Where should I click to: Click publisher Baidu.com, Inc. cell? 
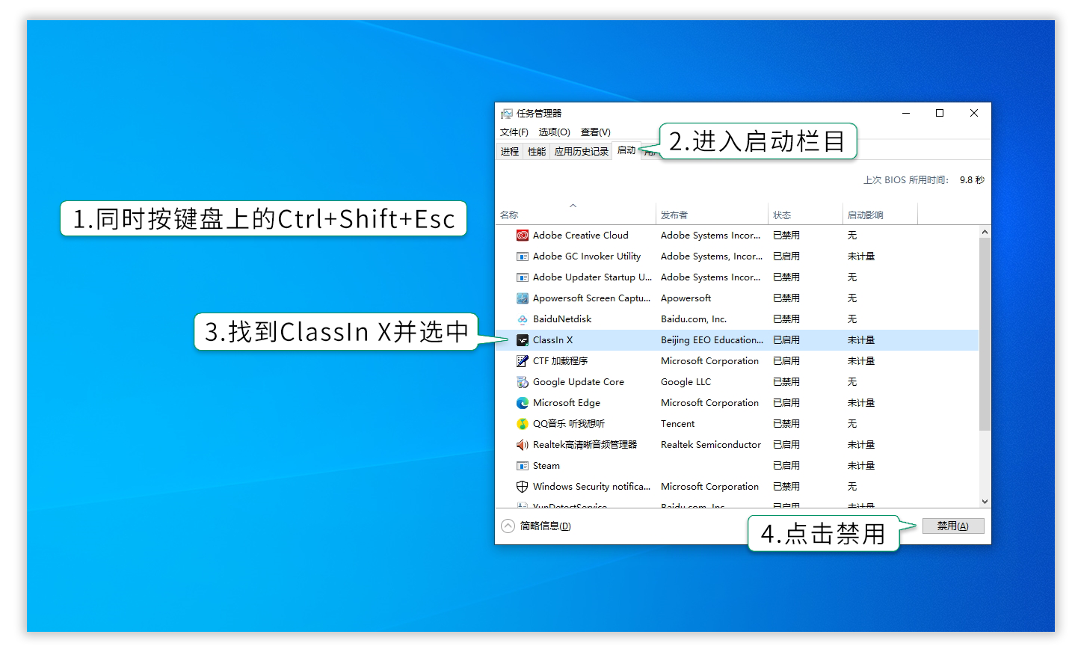[x=694, y=319]
